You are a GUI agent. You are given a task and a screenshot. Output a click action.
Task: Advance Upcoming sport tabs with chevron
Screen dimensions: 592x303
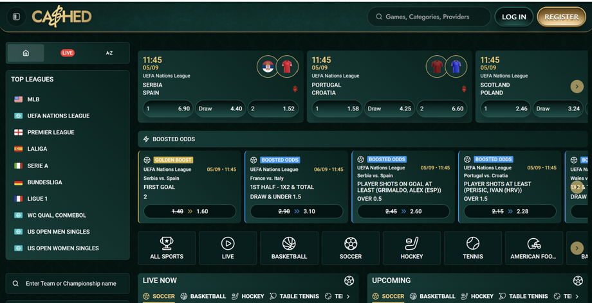pyautogui.click(x=577, y=296)
